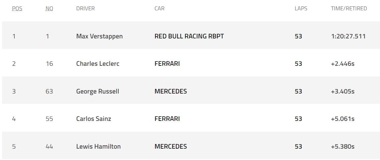Click RED BULL RACING RBPT team

coord(189,36)
